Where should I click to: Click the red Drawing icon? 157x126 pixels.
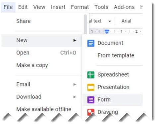click(x=91, y=112)
